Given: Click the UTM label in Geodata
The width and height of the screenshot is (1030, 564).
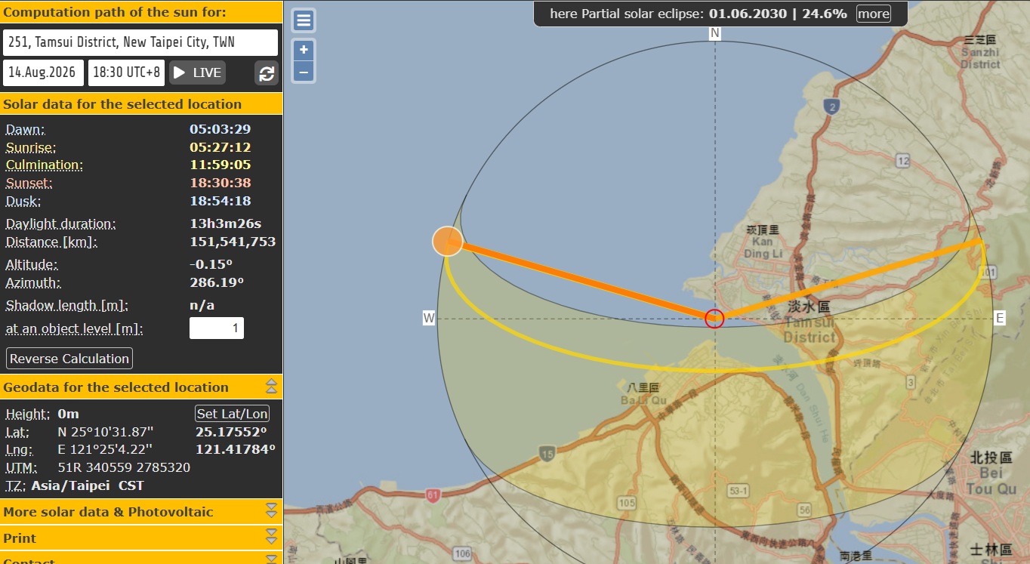Looking at the screenshot, I should click(x=23, y=467).
